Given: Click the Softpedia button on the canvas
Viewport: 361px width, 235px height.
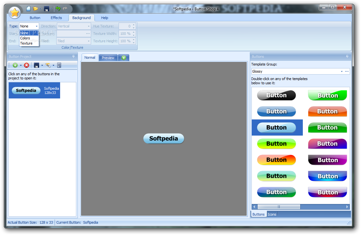Looking at the screenshot, I should pos(164,138).
